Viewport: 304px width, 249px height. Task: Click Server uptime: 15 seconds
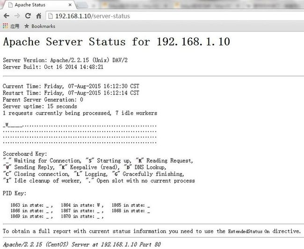tap(40, 106)
